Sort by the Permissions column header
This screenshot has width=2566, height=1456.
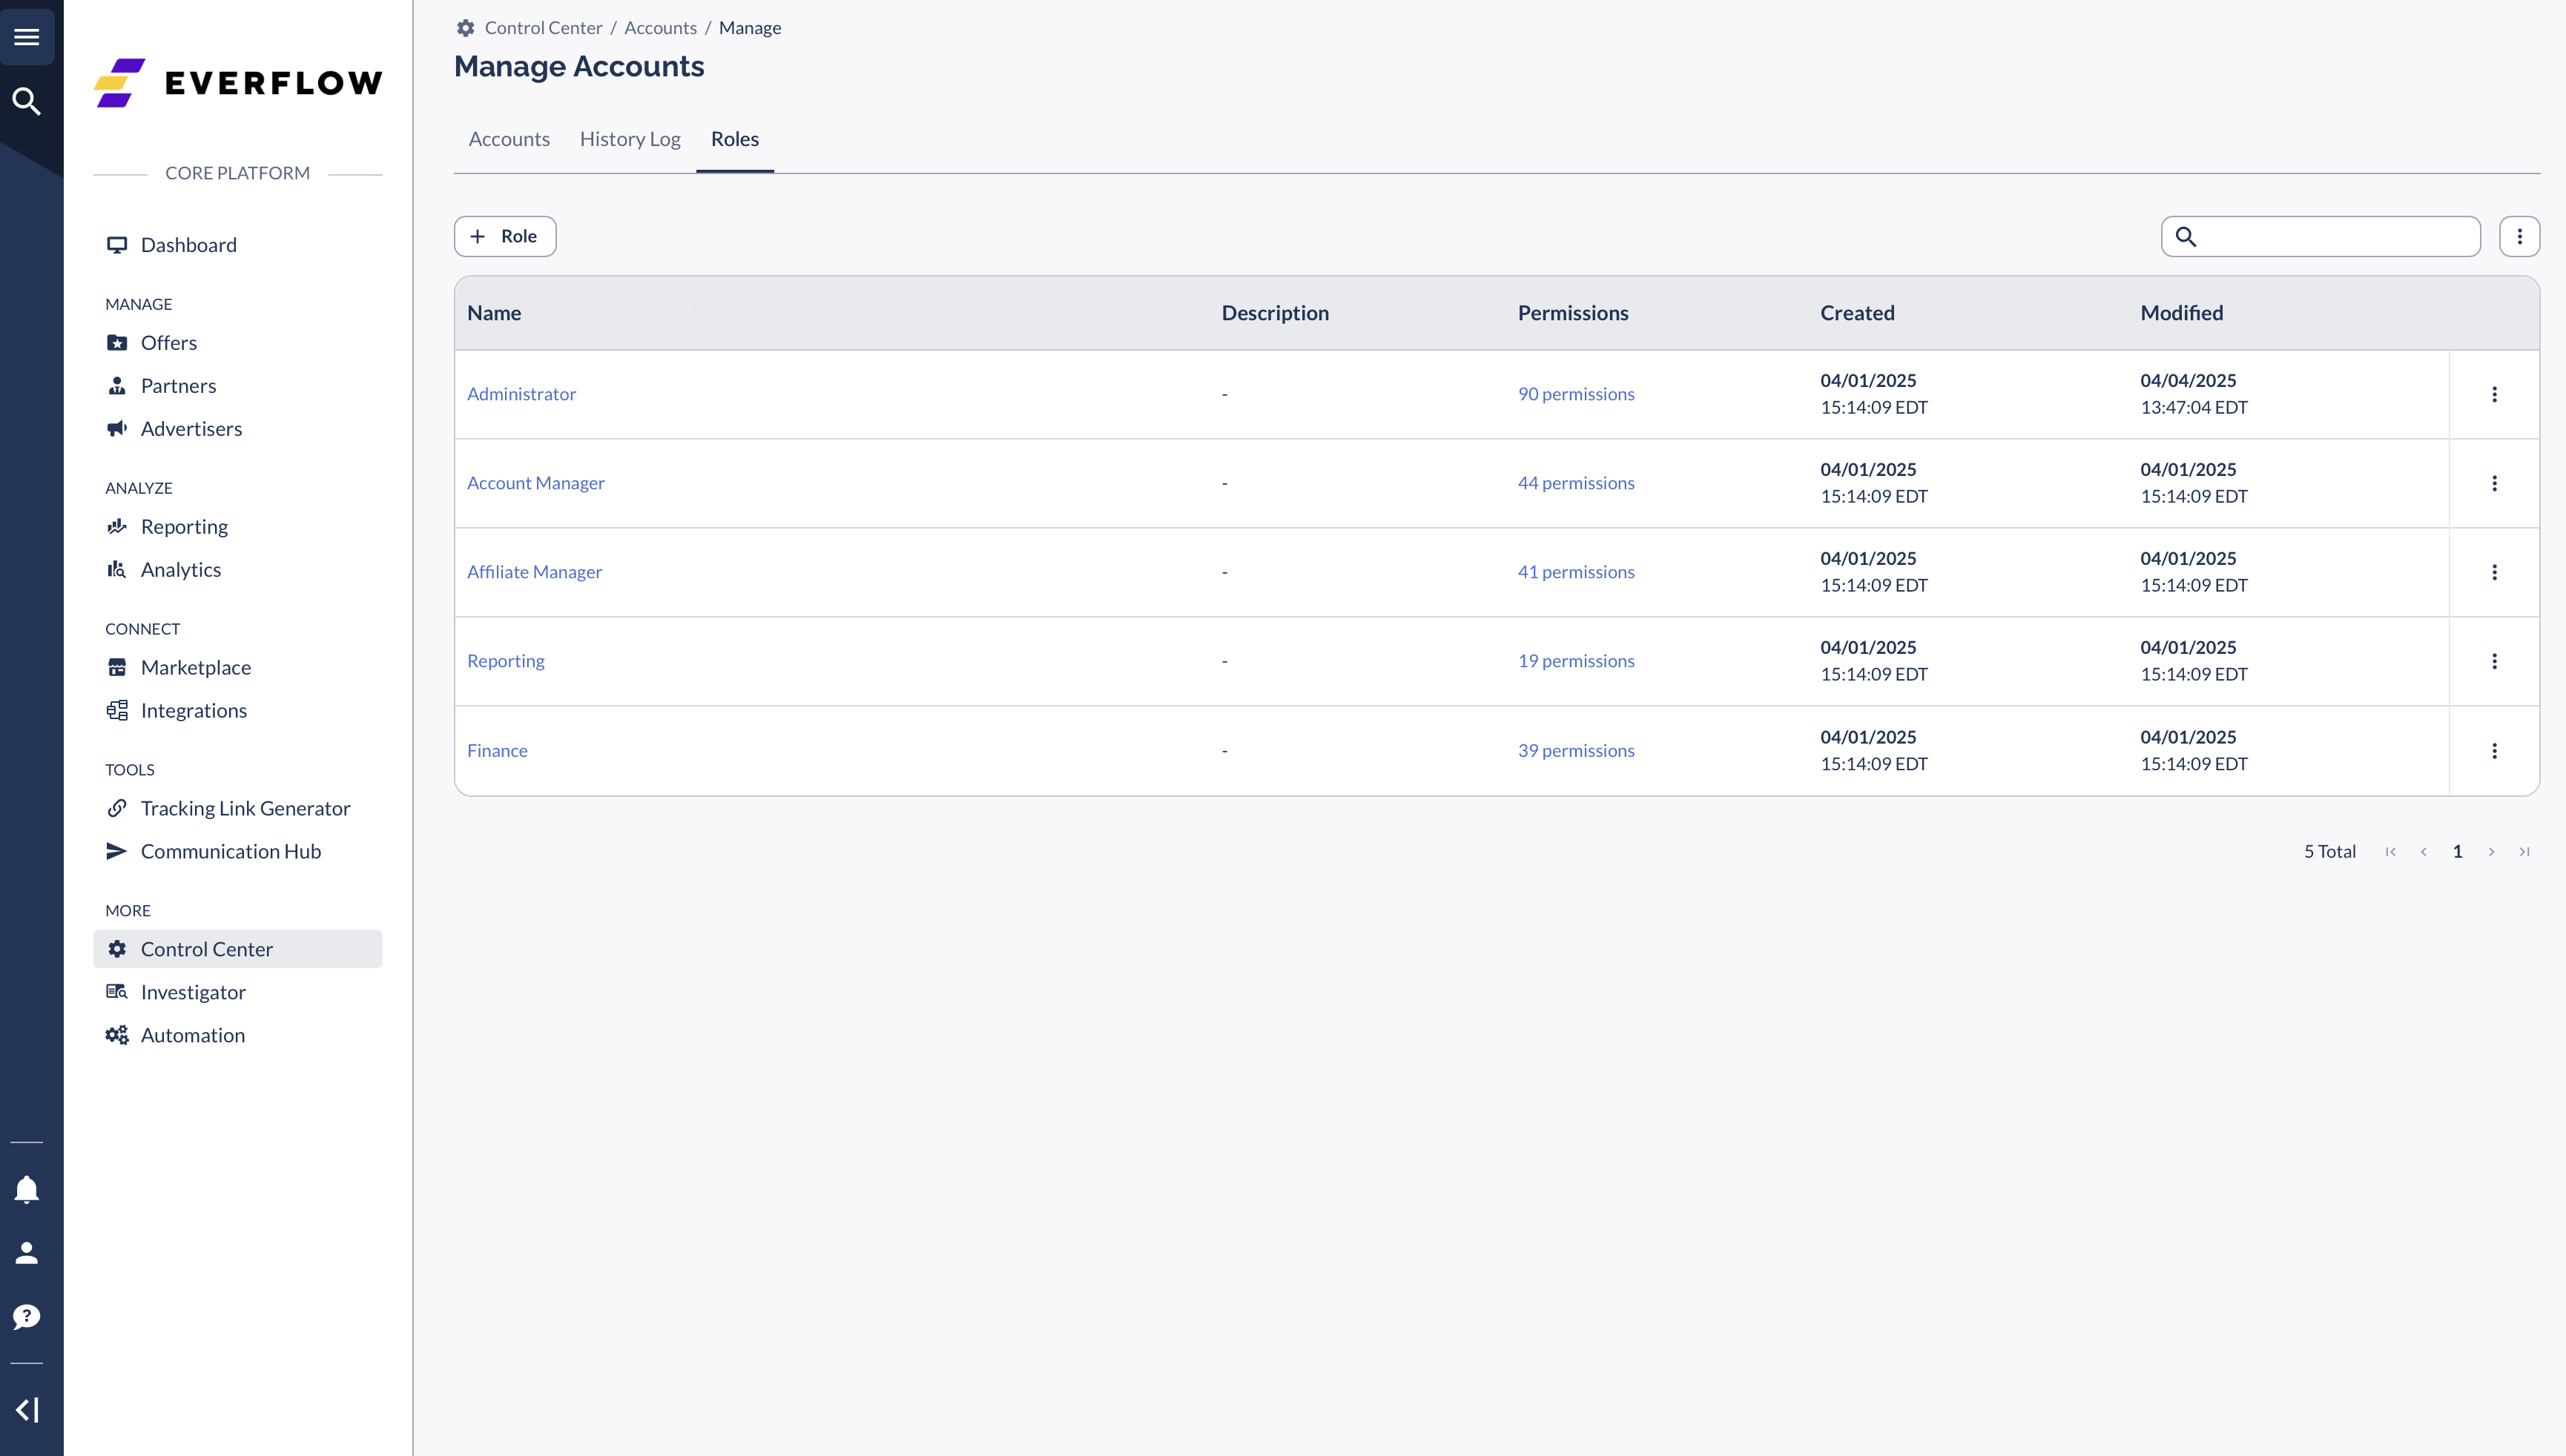[1574, 313]
